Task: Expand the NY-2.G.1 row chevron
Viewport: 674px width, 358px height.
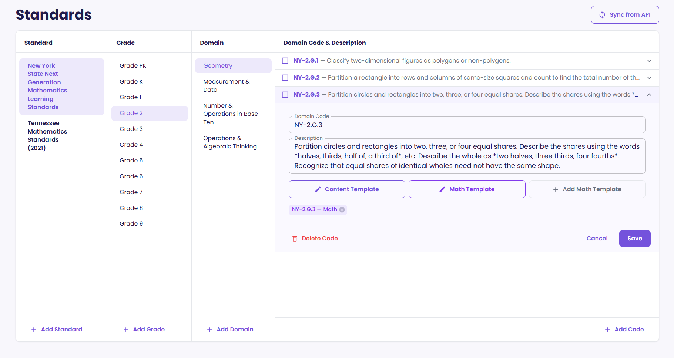Action: coord(649,61)
